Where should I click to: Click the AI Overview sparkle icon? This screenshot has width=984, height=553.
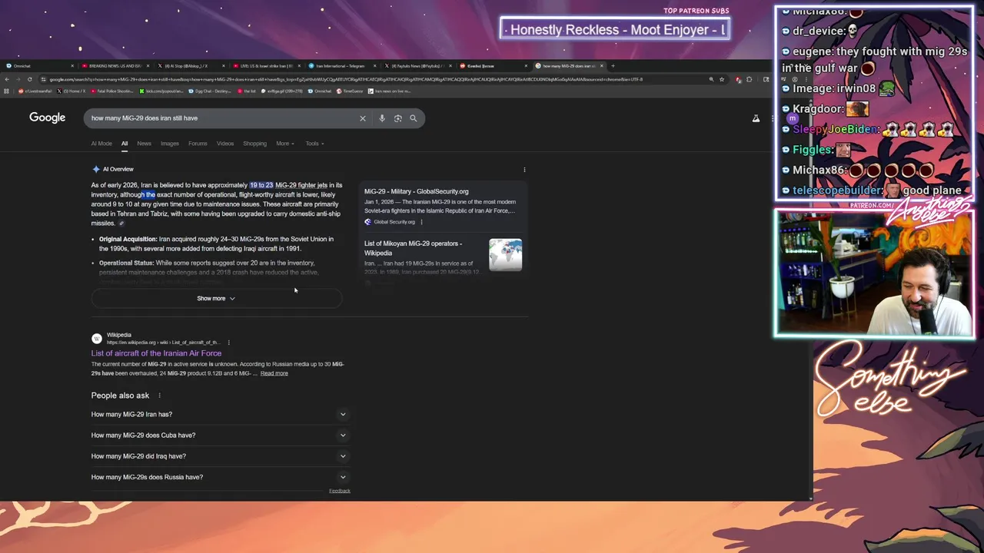click(96, 169)
